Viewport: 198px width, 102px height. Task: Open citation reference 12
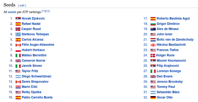[x=48, y=11]
